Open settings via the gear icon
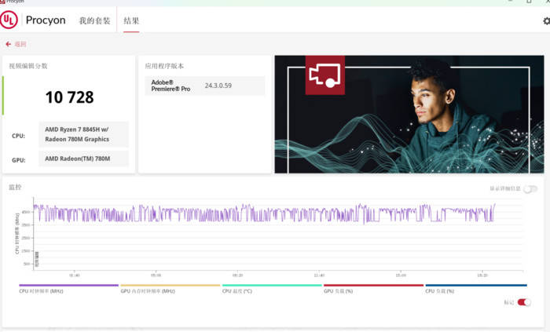550x332 pixels. 546,21
